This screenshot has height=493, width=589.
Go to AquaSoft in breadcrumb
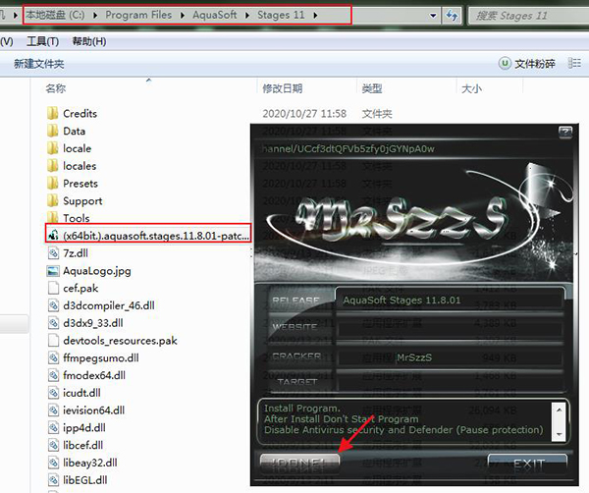coord(214,15)
